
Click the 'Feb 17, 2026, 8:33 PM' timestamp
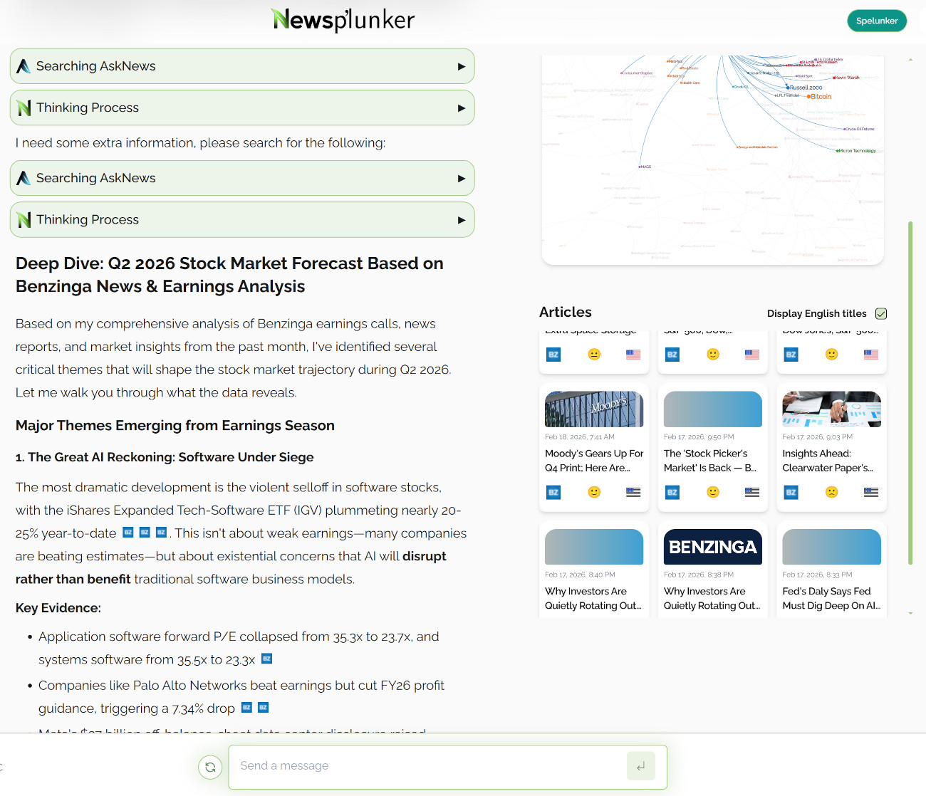click(817, 575)
